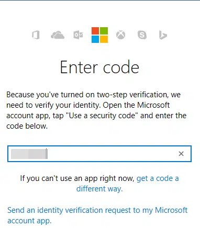Image resolution: width=200 pixels, height=228 pixels.
Task: Select the Xbox icon
Action: [120, 35]
